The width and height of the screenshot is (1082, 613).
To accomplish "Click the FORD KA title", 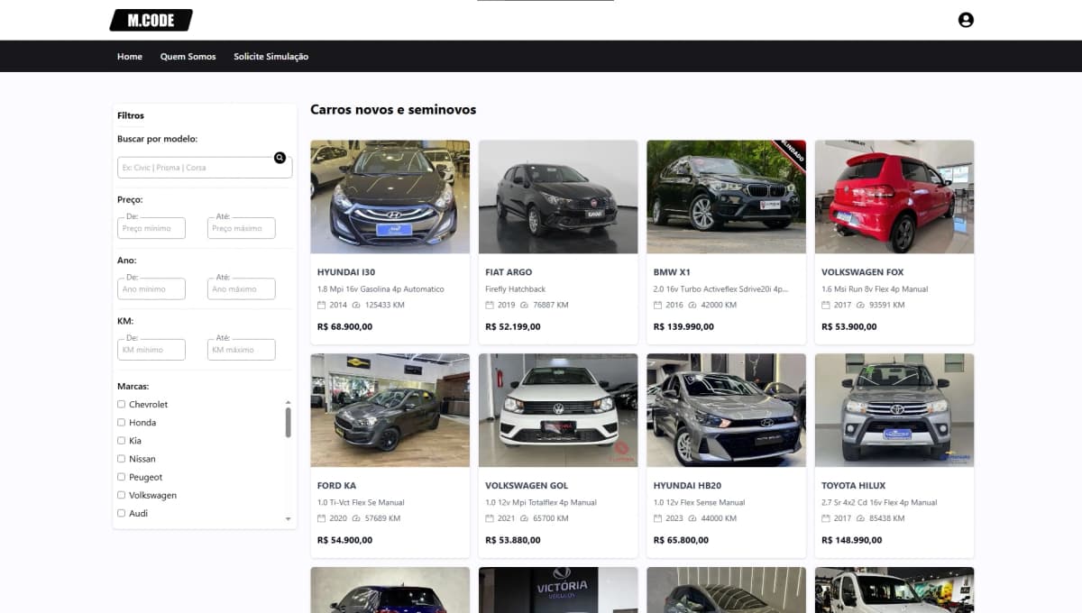I will pyautogui.click(x=336, y=486).
